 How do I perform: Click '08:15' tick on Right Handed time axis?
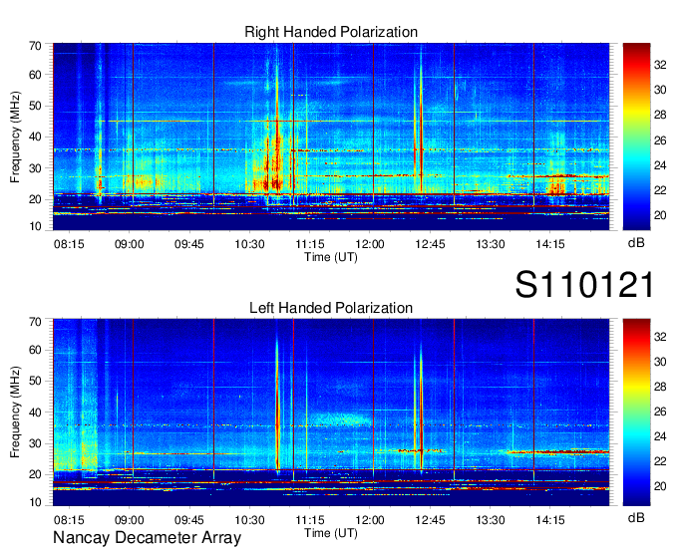(69, 244)
